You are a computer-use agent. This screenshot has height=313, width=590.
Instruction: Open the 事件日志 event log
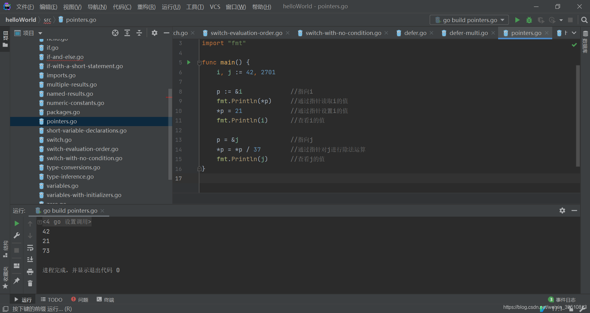(x=562, y=300)
